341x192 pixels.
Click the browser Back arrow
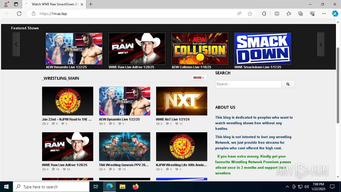(x=7, y=14)
